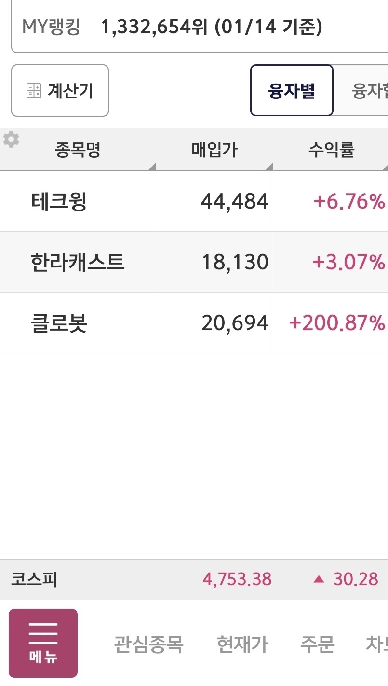Switch to the 융자합 toggle option
The width and height of the screenshot is (388, 686).
(x=369, y=91)
